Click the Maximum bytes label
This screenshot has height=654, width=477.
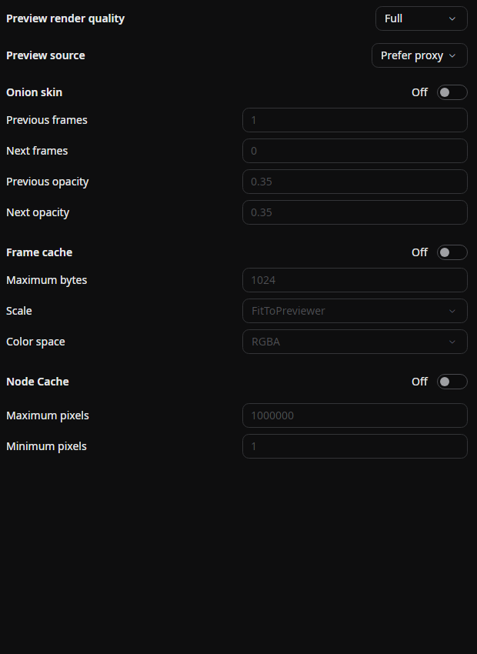click(x=47, y=280)
